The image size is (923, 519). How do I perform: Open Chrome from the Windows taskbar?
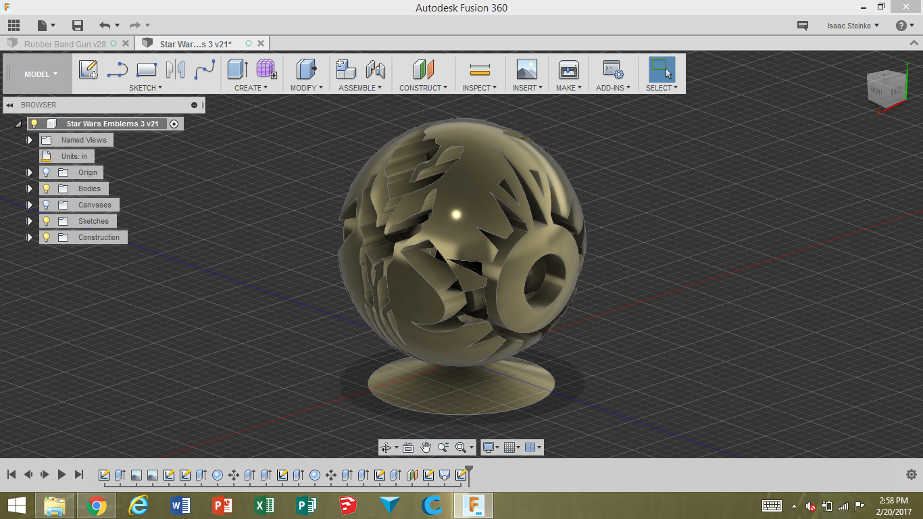coord(96,505)
